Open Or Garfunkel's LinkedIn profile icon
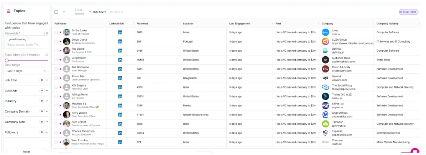This screenshot has width=426, height=155. coord(120,32)
